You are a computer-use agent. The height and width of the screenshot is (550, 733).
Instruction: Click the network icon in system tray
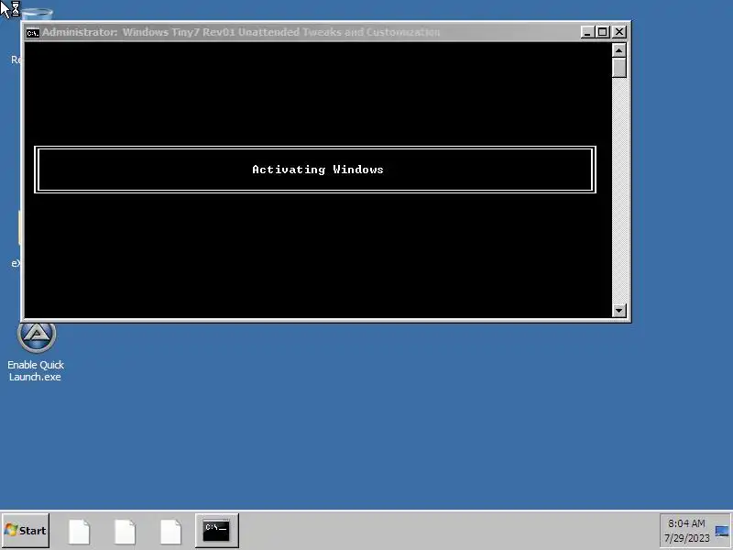tap(721, 532)
